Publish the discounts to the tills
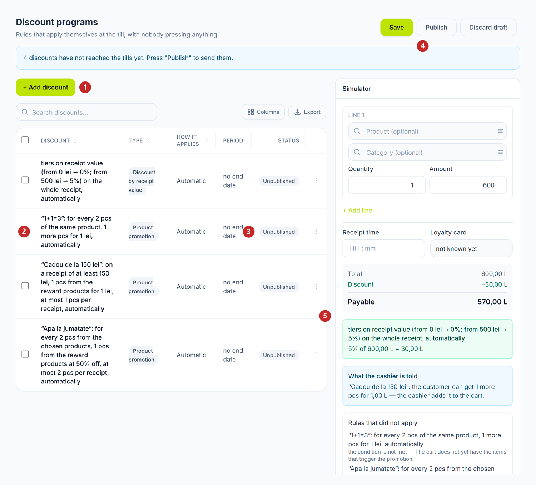Screen dimensions: 536x485 tap(436, 28)
